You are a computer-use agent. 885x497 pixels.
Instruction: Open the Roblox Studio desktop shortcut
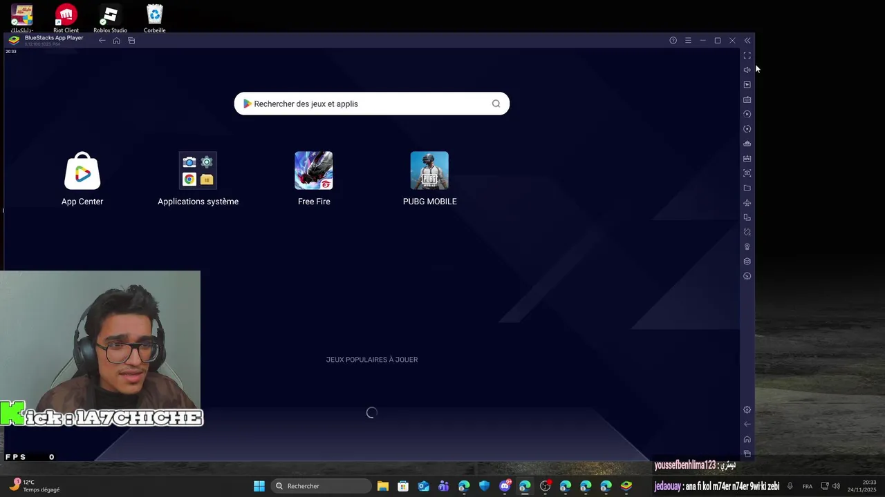point(111,18)
